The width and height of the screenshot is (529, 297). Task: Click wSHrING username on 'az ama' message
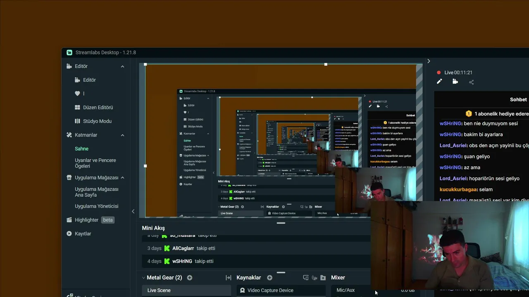450,167
